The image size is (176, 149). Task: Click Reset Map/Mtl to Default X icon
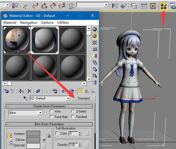coord(29,91)
